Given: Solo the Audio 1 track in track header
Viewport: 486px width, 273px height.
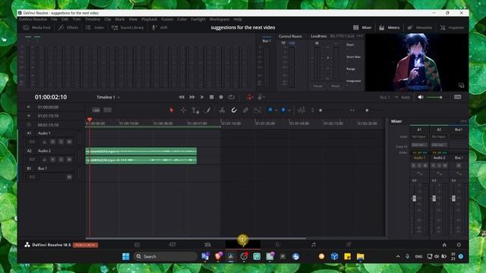Looking at the screenshot, I should click(61, 142).
